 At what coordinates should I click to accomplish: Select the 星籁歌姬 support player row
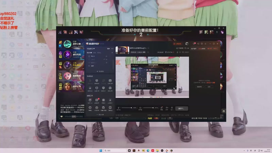pos(71,76)
